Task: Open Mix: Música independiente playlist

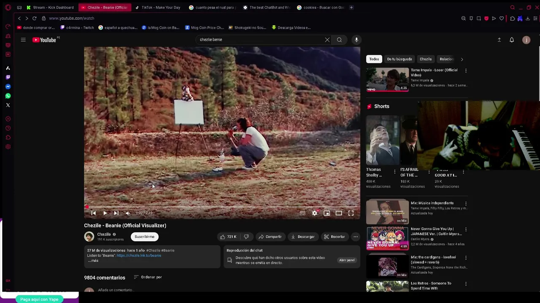Action: pos(387,212)
